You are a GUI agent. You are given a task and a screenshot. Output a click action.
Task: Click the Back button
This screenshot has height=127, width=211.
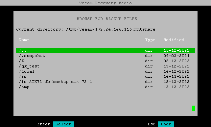pos(166,124)
